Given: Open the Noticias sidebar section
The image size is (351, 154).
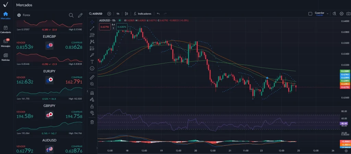Looking at the screenshot, I should coord(5,57).
